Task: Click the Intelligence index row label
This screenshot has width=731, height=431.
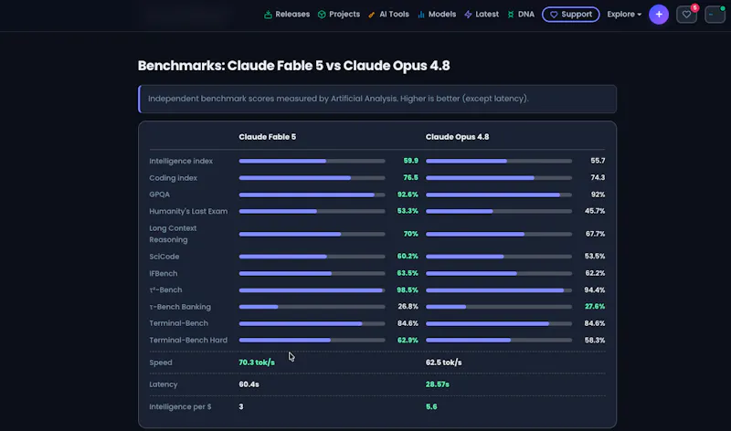Action: click(181, 161)
